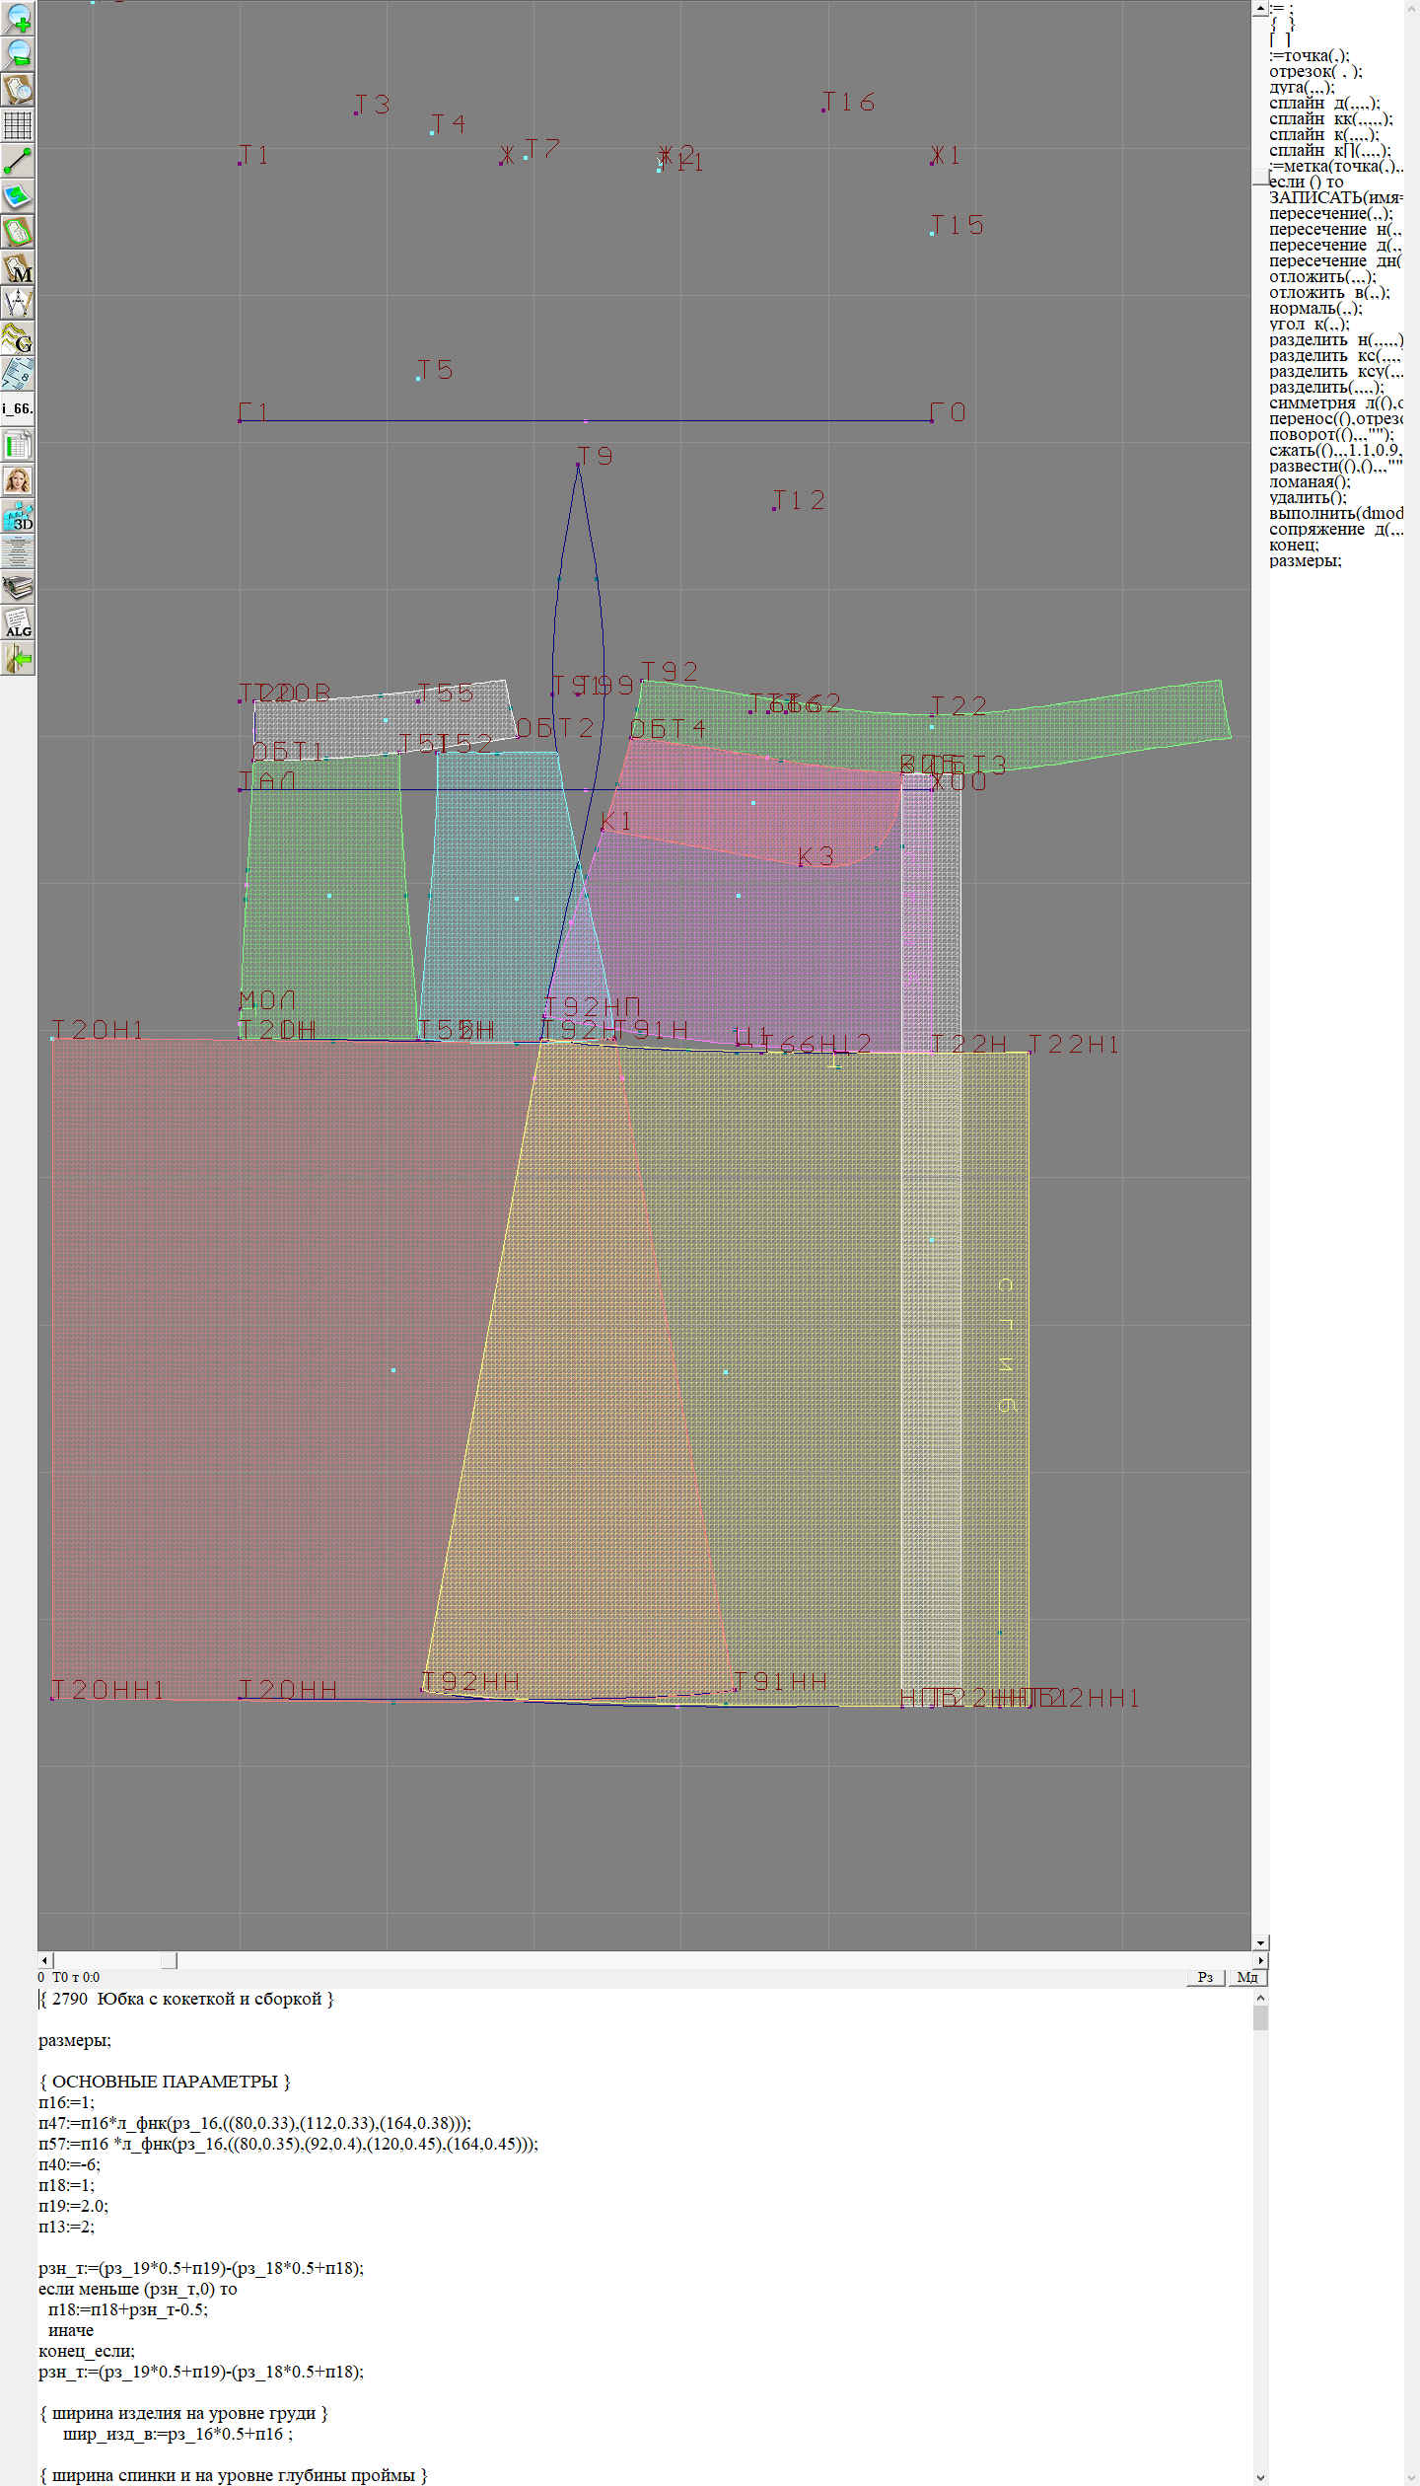Select the line segment tool icon

pyautogui.click(x=18, y=161)
